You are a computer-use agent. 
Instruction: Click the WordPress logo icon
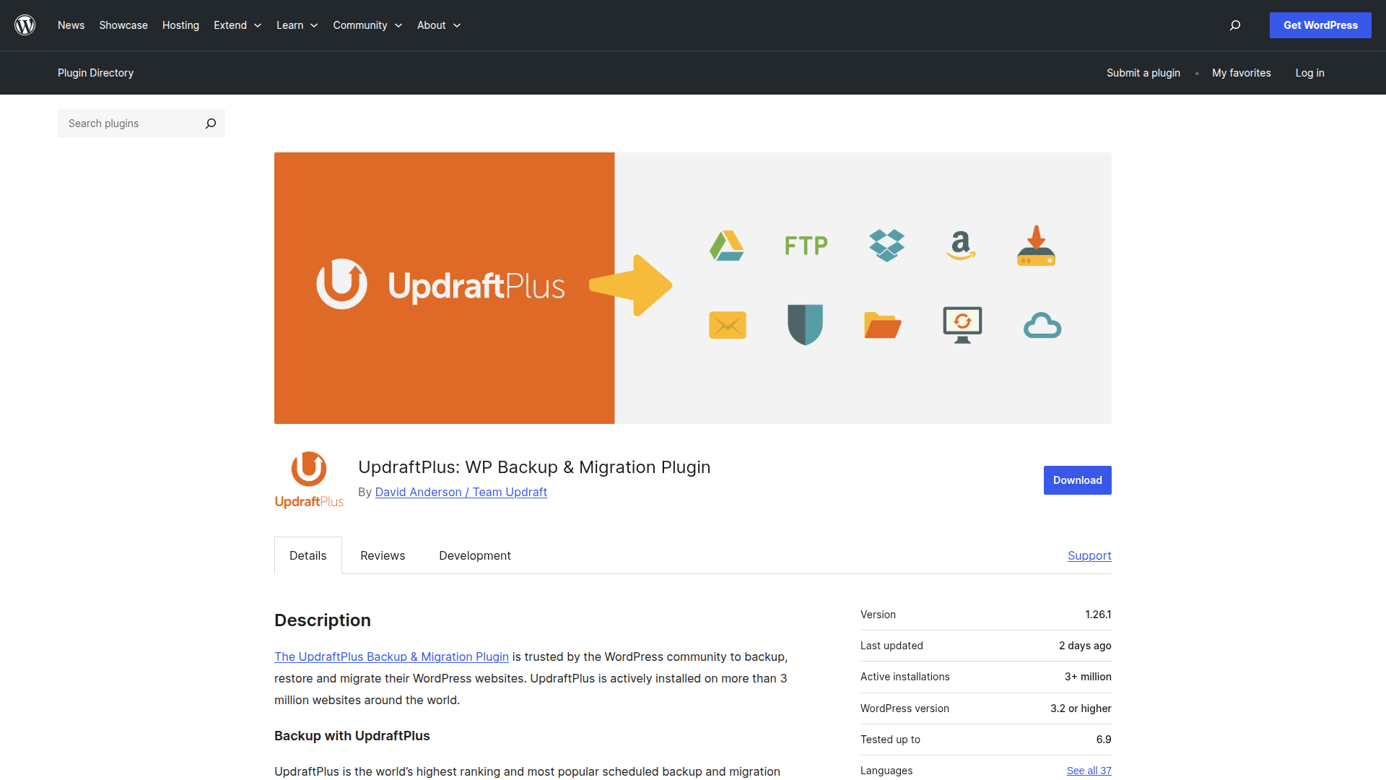point(25,25)
